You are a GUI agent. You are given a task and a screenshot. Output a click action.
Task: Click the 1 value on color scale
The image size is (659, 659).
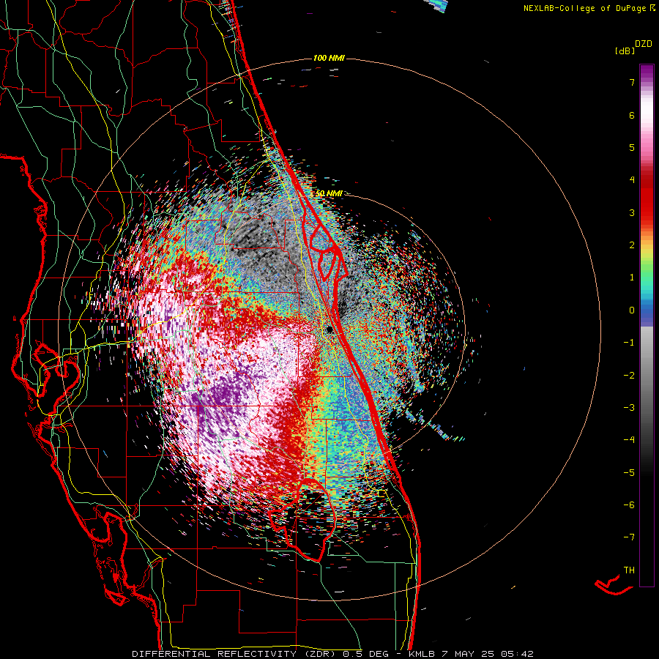632,278
